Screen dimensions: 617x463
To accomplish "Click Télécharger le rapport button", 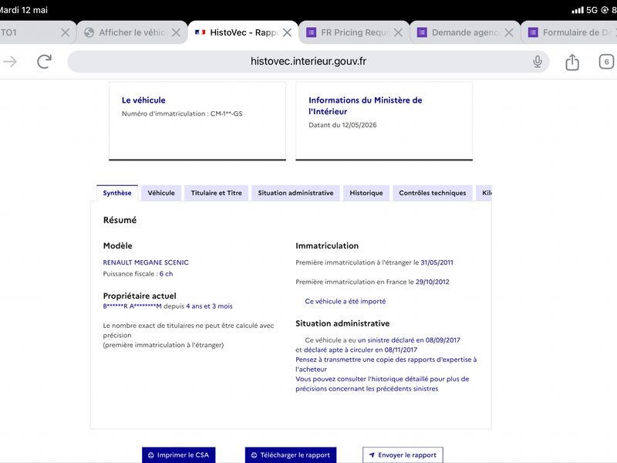I will click(291, 455).
